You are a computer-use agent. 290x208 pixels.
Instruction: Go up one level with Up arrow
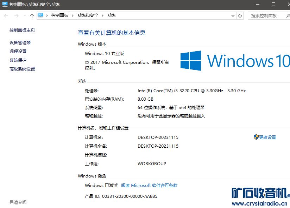coord(32,16)
